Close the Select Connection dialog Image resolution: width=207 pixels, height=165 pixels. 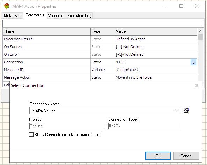pyautogui.click(x=197, y=85)
